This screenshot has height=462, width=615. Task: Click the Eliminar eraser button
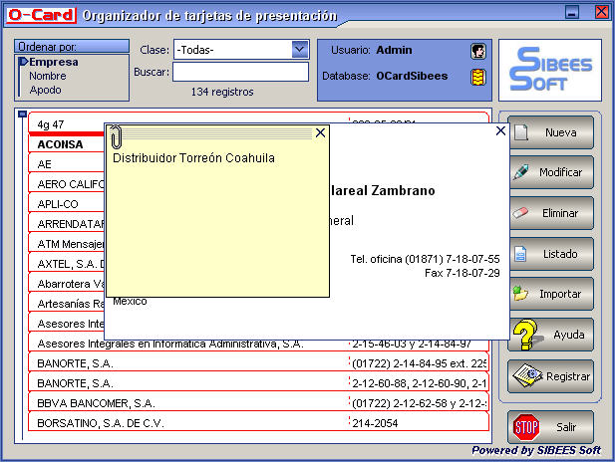point(550,213)
